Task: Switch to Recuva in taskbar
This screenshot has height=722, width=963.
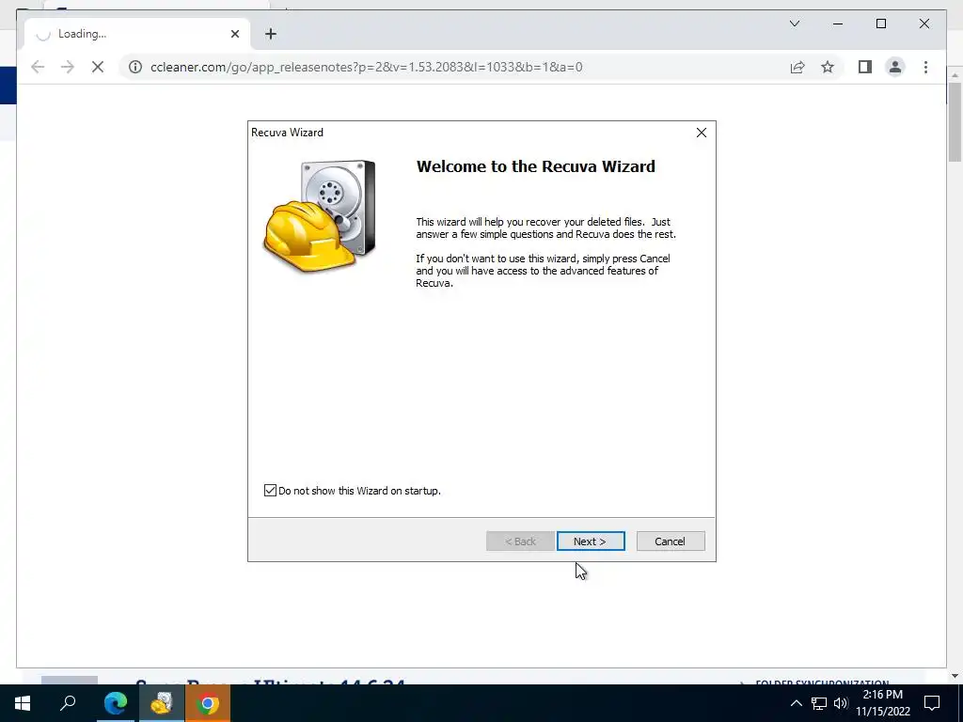Action: click(x=161, y=703)
